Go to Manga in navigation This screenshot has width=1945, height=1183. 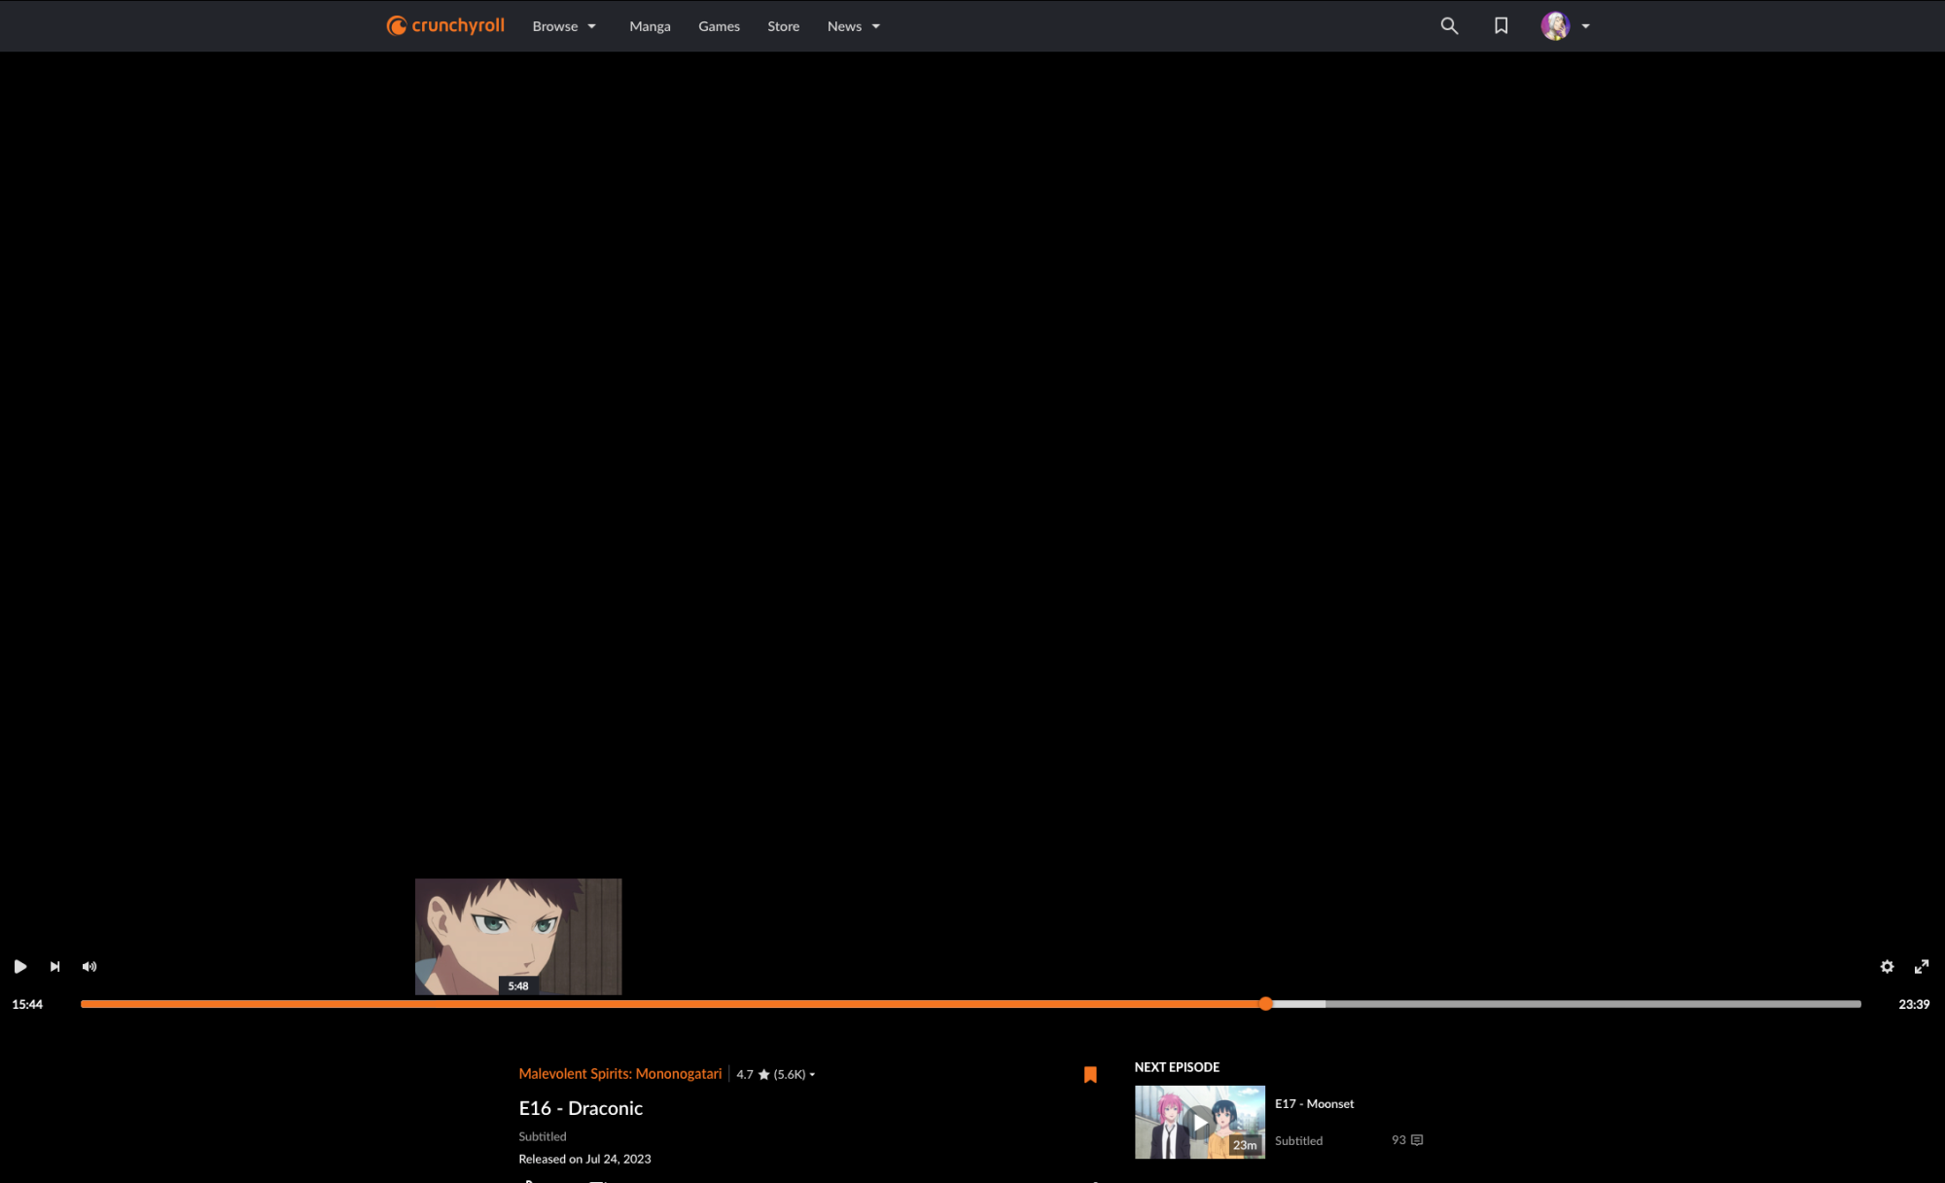650,26
